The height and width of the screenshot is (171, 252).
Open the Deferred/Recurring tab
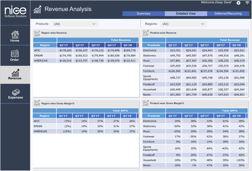[x=228, y=14]
